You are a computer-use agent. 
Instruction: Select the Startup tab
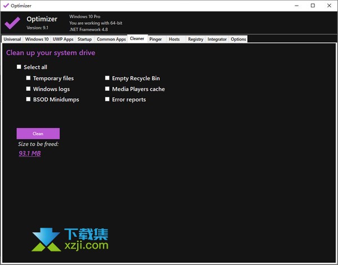(84, 39)
